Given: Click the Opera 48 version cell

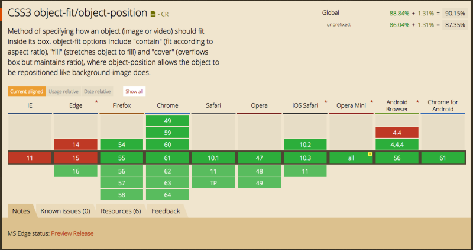Looking at the screenshot, I should pos(259,171).
